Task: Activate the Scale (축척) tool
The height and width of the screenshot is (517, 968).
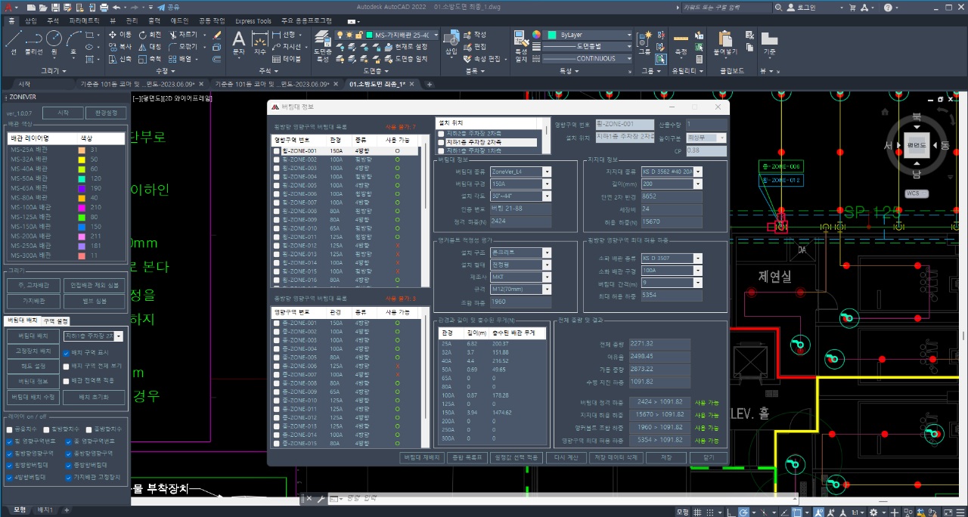Action: 150,59
